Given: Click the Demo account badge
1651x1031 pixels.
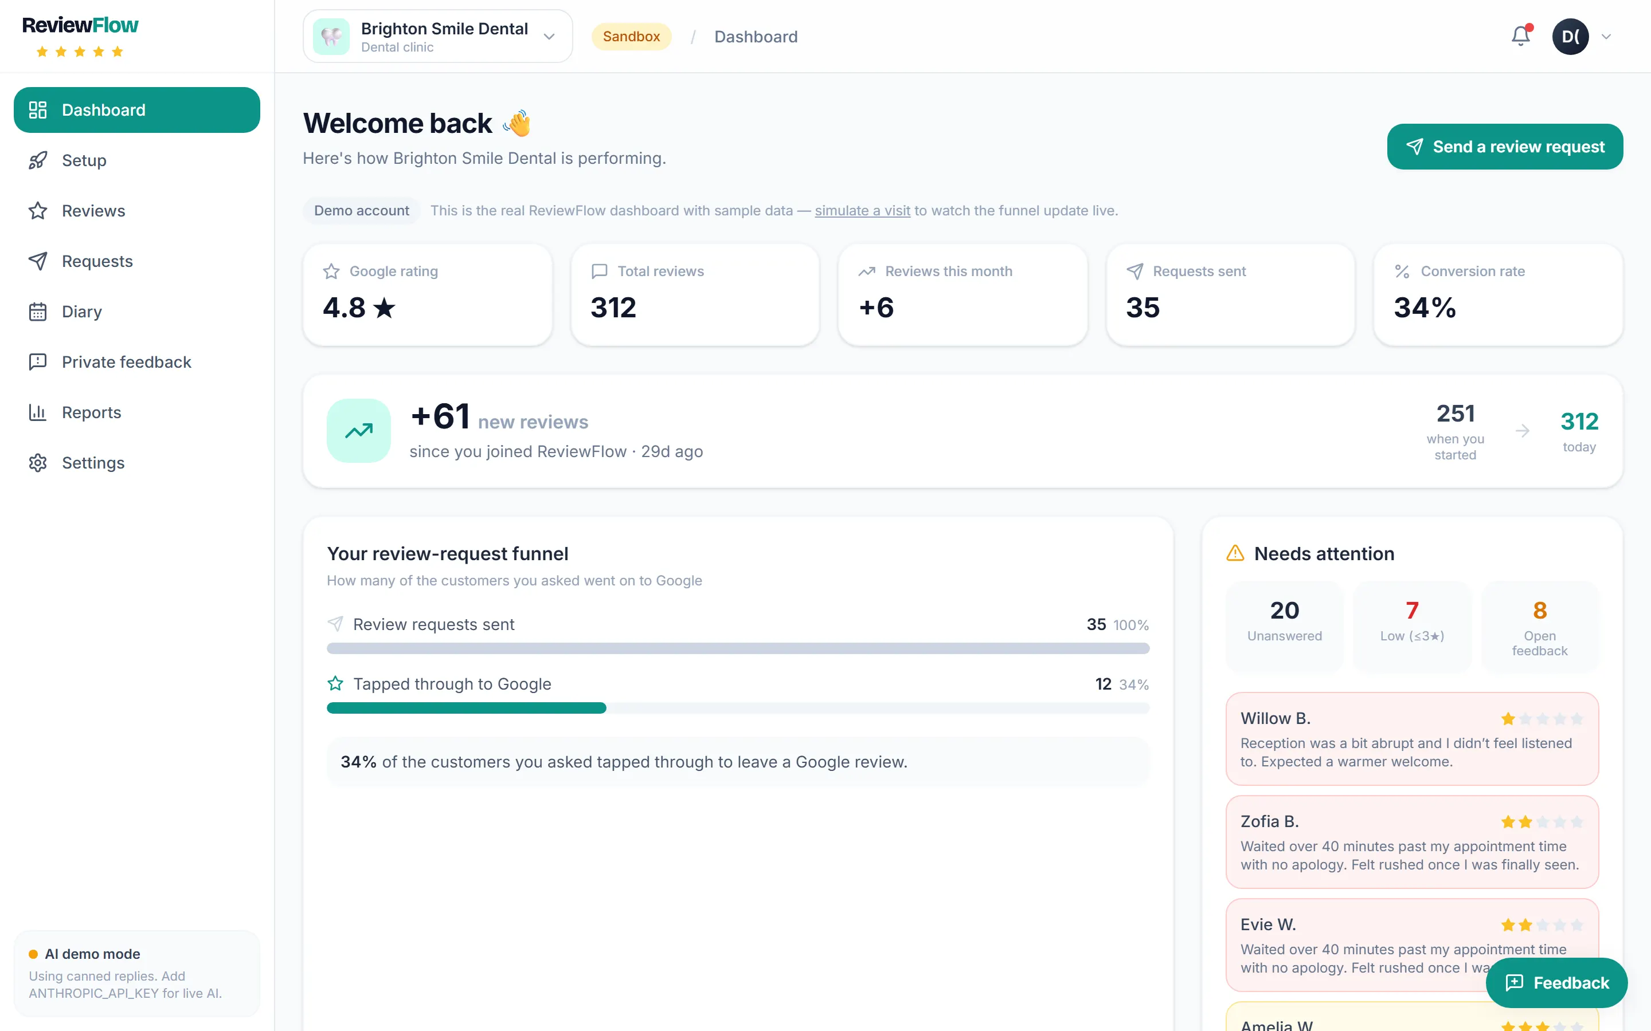Looking at the screenshot, I should [x=362, y=211].
